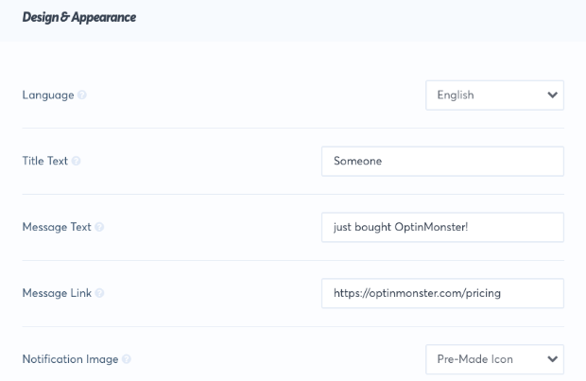The height and width of the screenshot is (381, 586).
Task: Expand the Notification Image Pre-Made Icon dropdown
Action: tap(494, 359)
